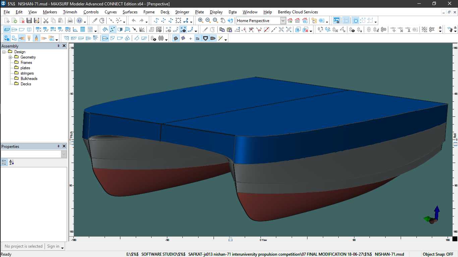This screenshot has width=458, height=257.
Task: Open the Body Plan view window icon
Action: [x=29, y=29]
